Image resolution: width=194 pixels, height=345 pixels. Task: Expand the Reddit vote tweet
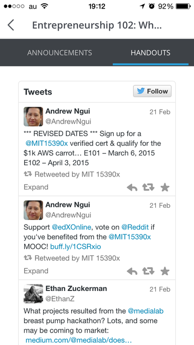(36, 271)
